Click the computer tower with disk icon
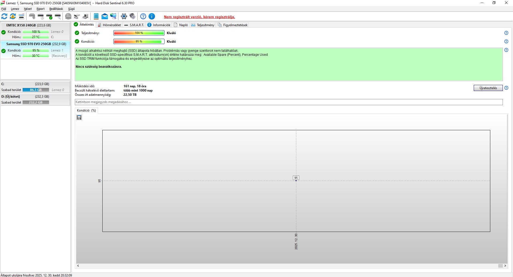Image resolution: width=513 pixels, height=277 pixels. point(85,16)
